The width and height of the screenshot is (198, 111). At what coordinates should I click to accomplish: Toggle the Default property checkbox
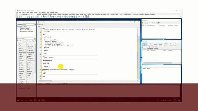point(28,64)
